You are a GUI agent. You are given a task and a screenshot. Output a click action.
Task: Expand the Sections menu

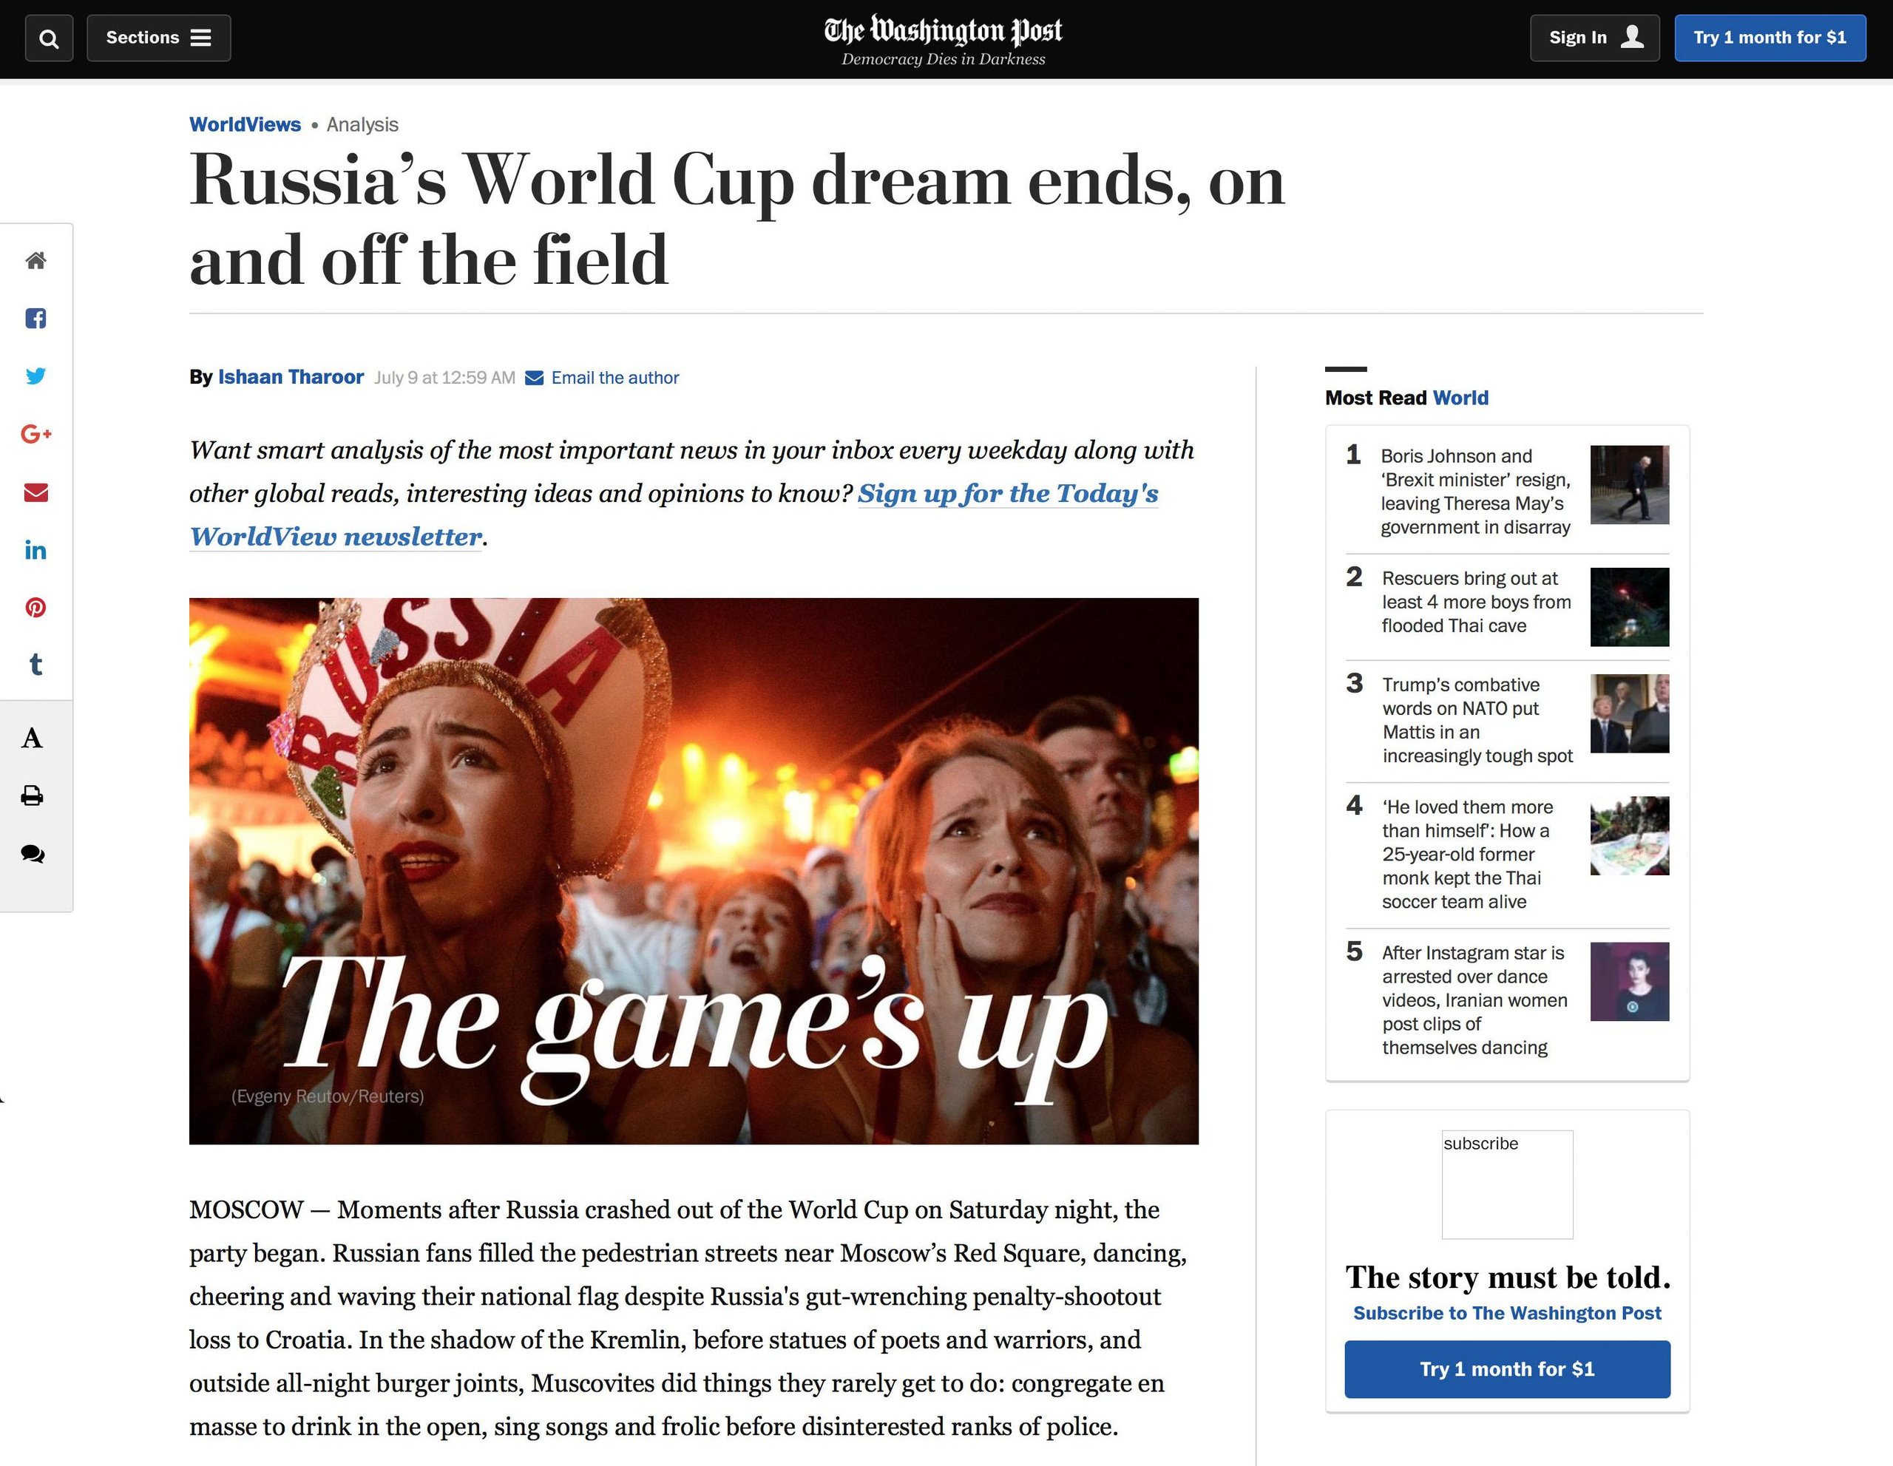click(x=159, y=38)
